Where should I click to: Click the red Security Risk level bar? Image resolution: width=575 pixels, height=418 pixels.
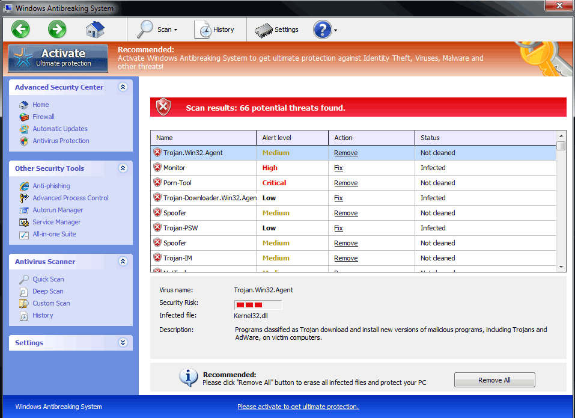pos(257,305)
